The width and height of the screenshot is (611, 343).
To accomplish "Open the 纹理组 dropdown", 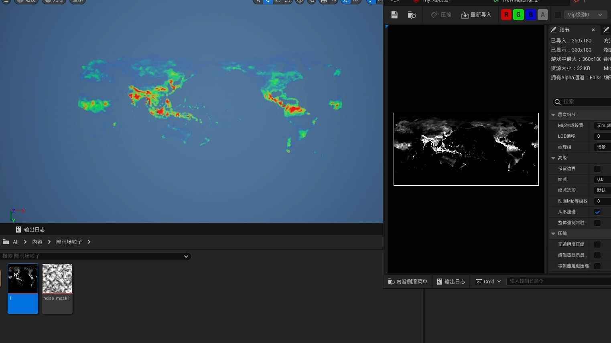I will pos(603,147).
